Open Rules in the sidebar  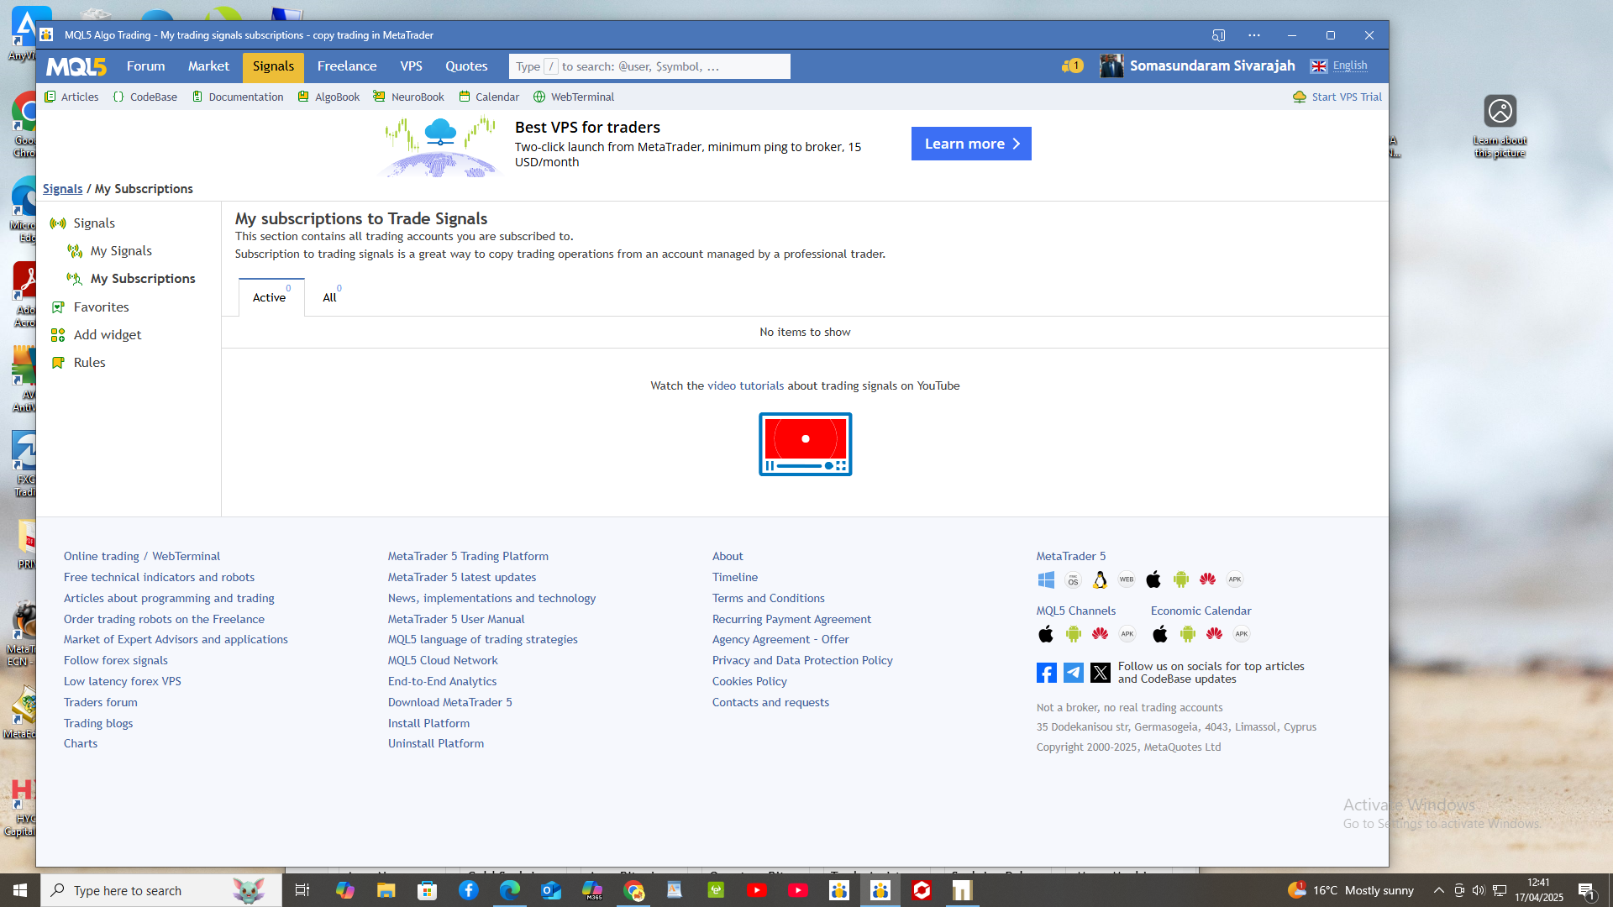89,363
